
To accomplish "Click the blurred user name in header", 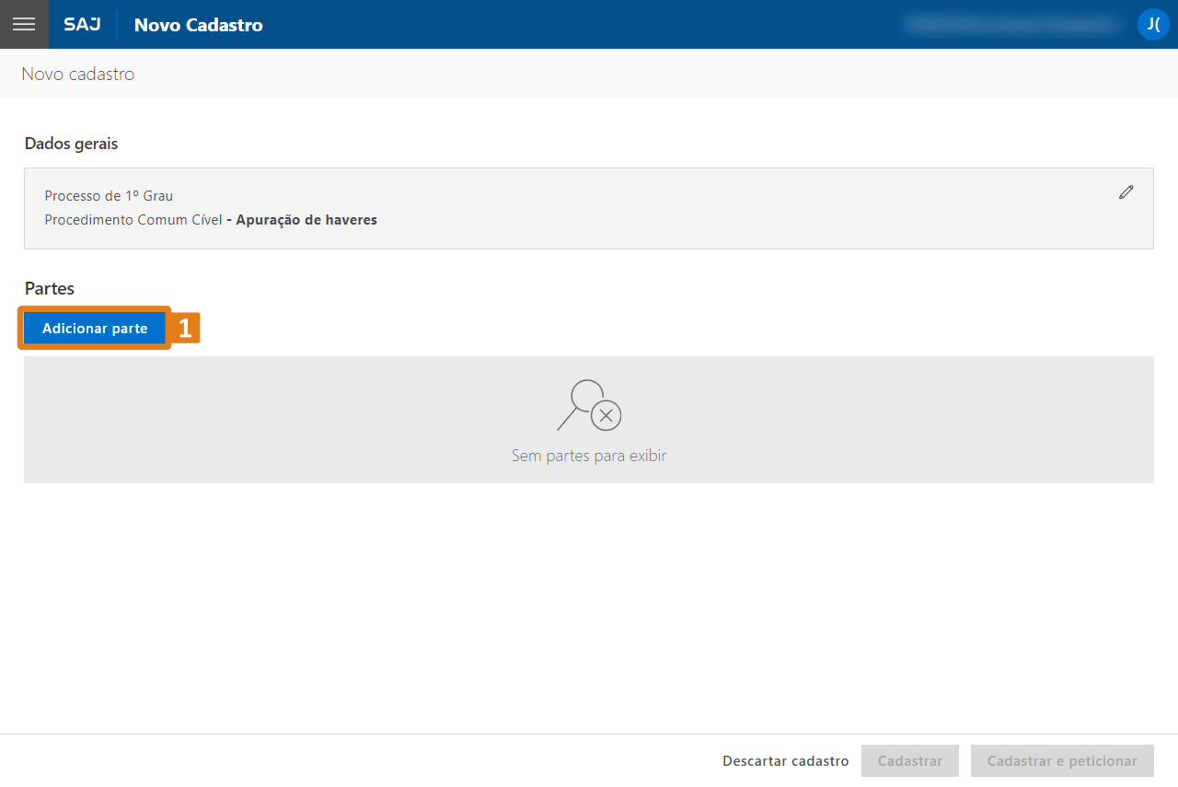I will (1012, 25).
